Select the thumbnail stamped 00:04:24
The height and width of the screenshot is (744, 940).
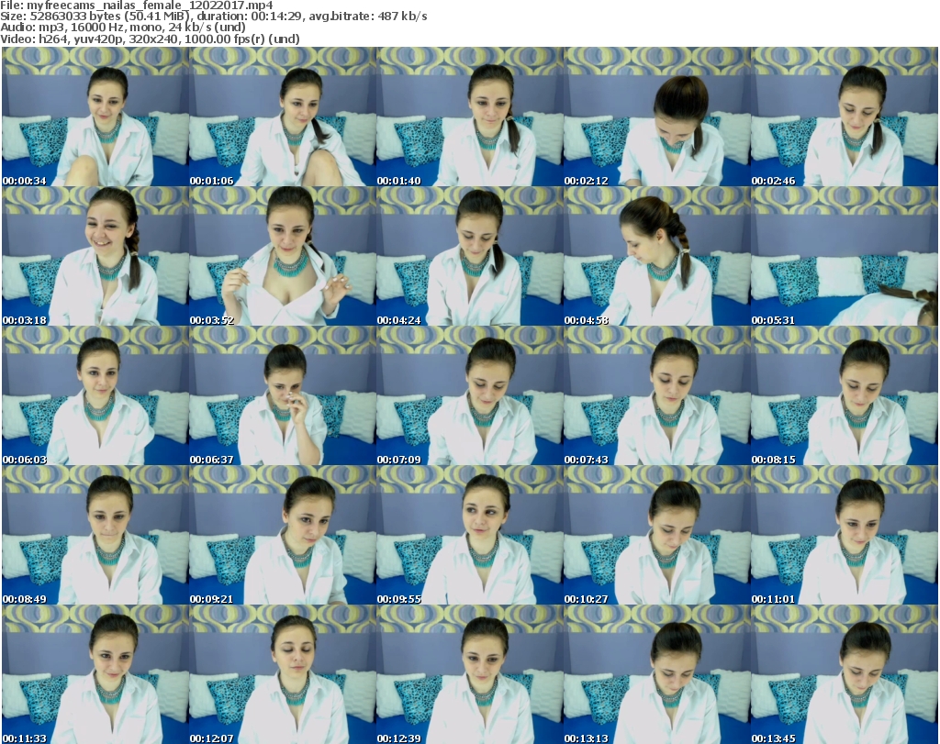[469, 256]
